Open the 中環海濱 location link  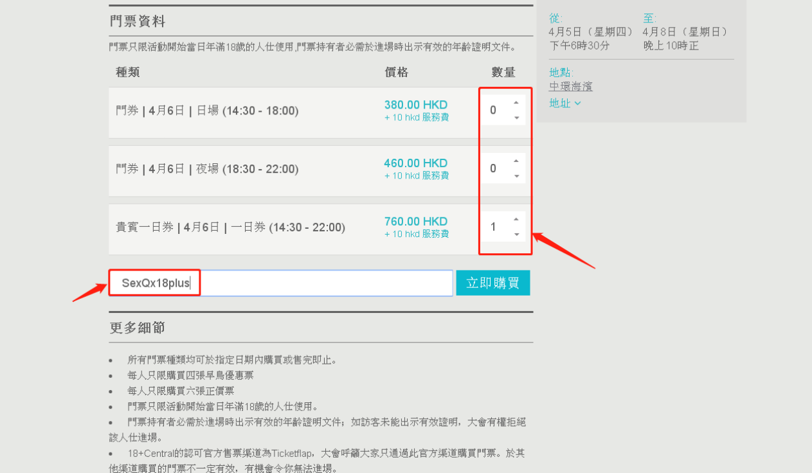(x=570, y=86)
